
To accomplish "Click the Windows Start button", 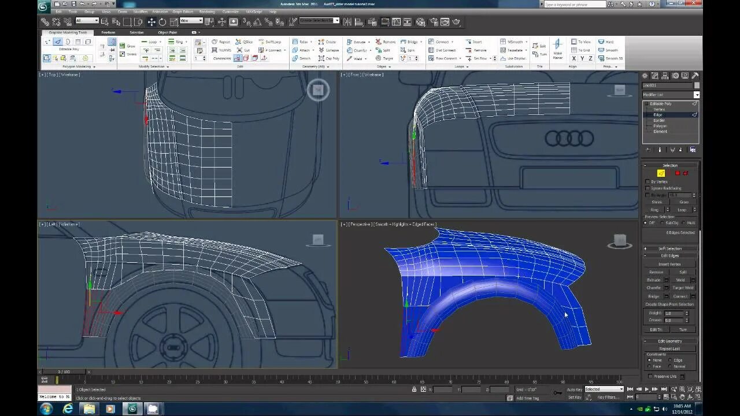I will (x=46, y=408).
